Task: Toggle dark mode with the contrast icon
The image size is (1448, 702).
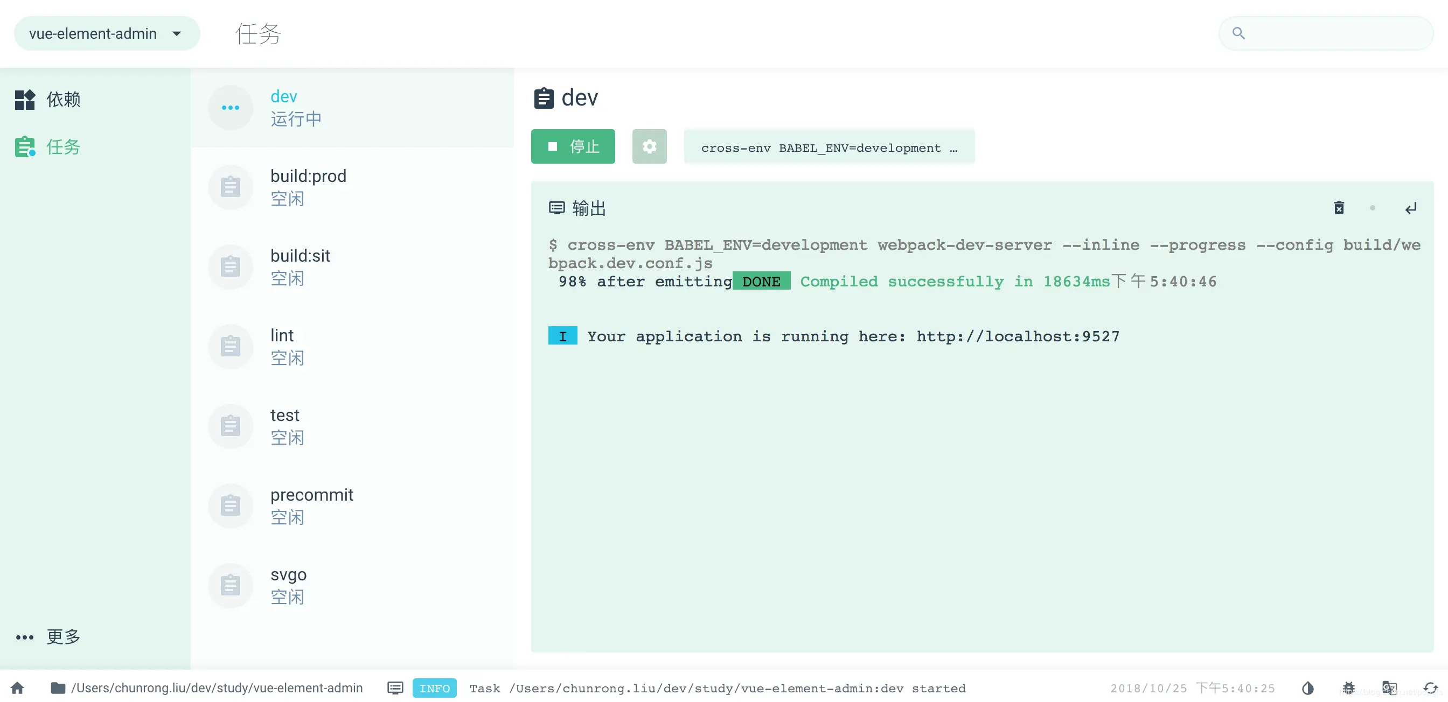Action: coord(1308,687)
